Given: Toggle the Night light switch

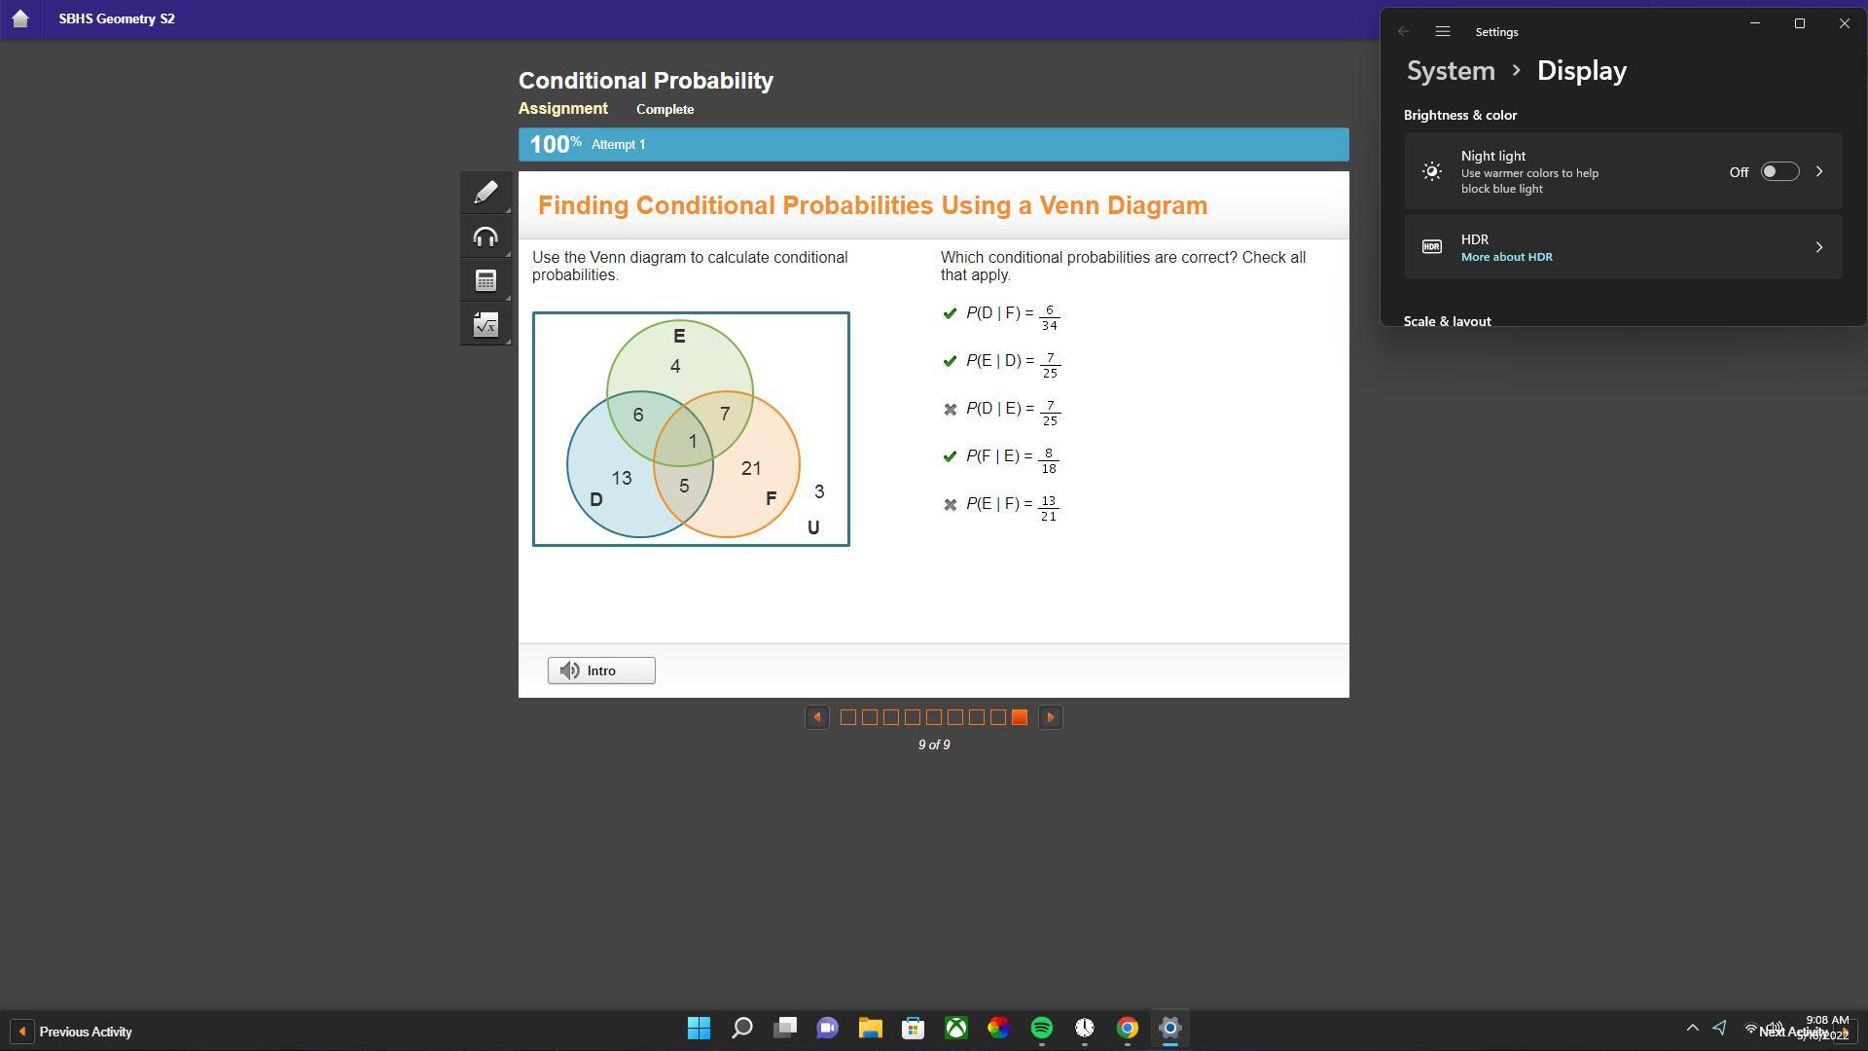Looking at the screenshot, I should tap(1778, 172).
